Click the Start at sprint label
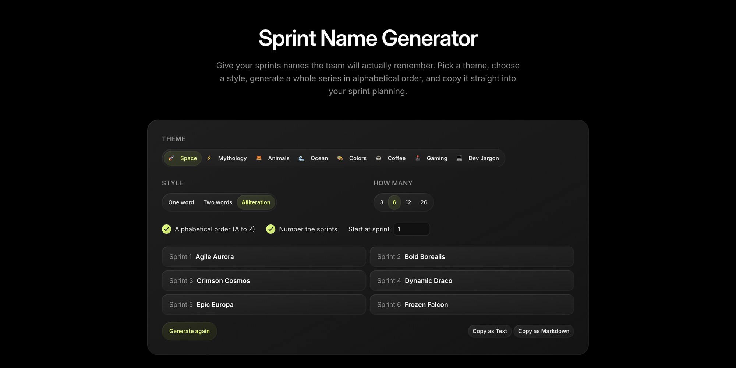 (369, 229)
